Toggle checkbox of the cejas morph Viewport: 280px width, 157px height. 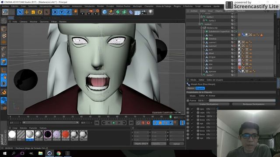point(192,113)
